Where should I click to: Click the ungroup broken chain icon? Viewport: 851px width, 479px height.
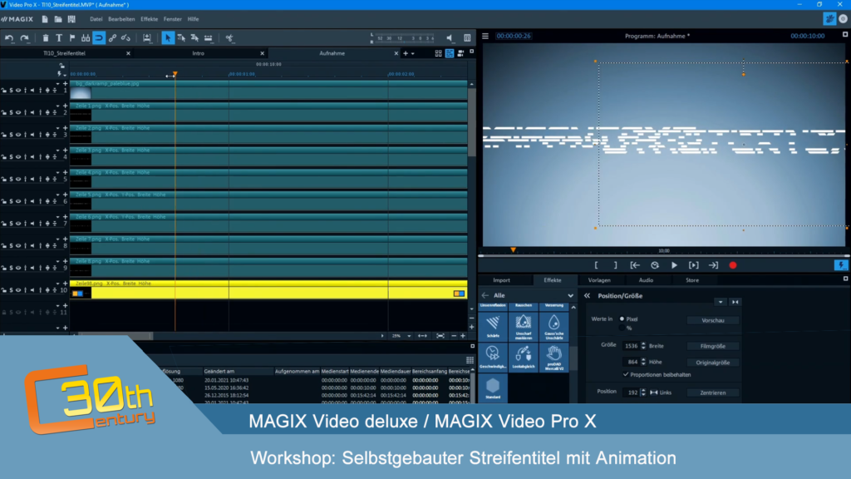click(x=125, y=38)
